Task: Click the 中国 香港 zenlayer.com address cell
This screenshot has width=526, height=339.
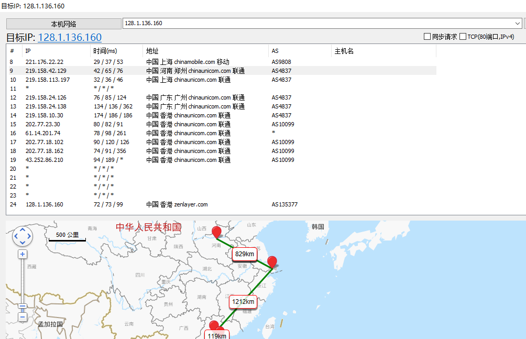Action: tap(177, 204)
